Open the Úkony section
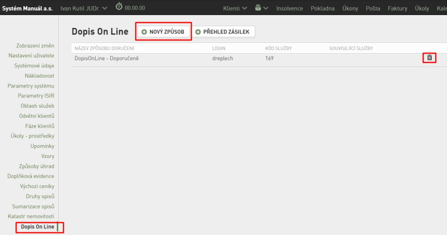The height and width of the screenshot is (235, 447). pyautogui.click(x=350, y=8)
